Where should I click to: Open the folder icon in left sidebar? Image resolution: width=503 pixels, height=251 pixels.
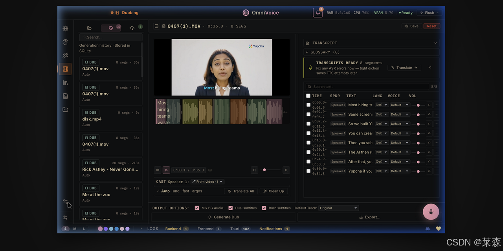click(x=65, y=109)
